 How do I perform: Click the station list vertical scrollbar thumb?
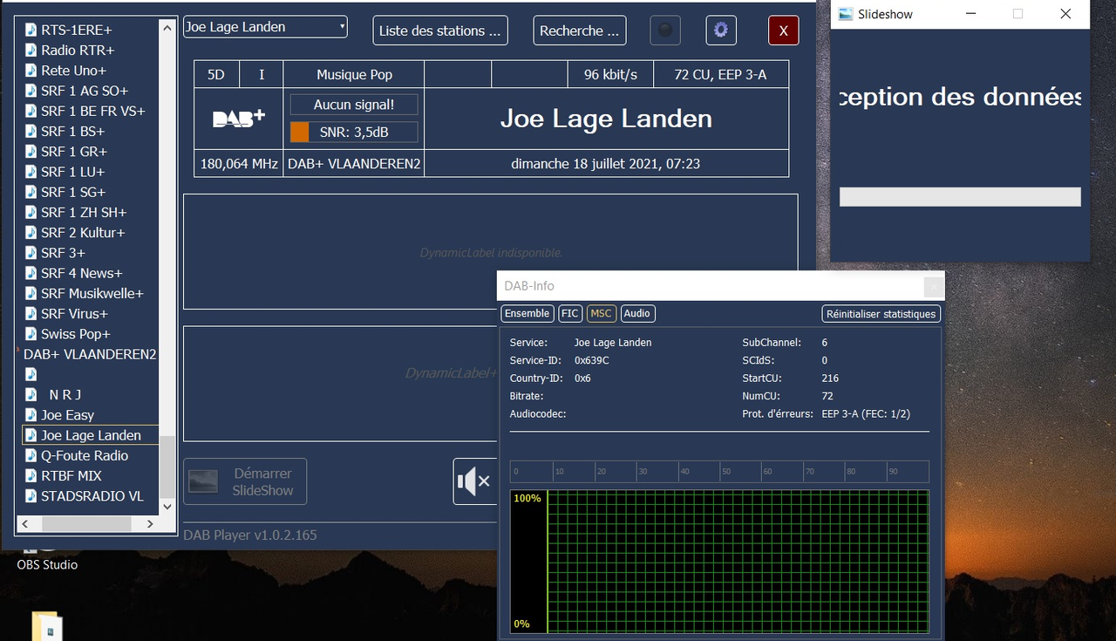[x=168, y=467]
